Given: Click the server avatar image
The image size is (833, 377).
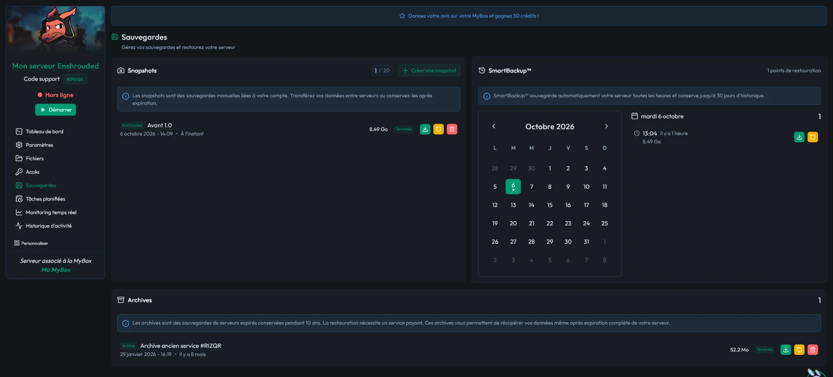Looking at the screenshot, I should click(56, 30).
